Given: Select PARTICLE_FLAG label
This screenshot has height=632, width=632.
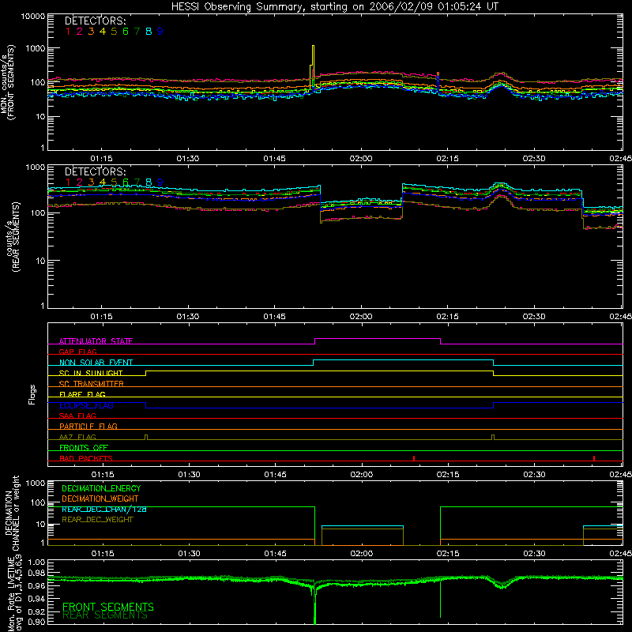Looking at the screenshot, I should pyautogui.click(x=88, y=426).
